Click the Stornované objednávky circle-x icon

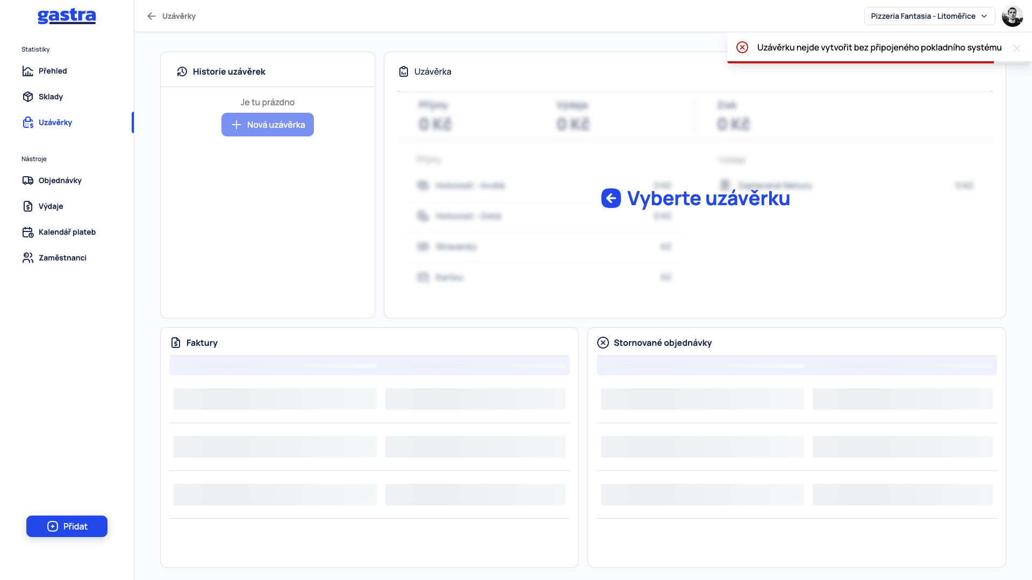603,343
